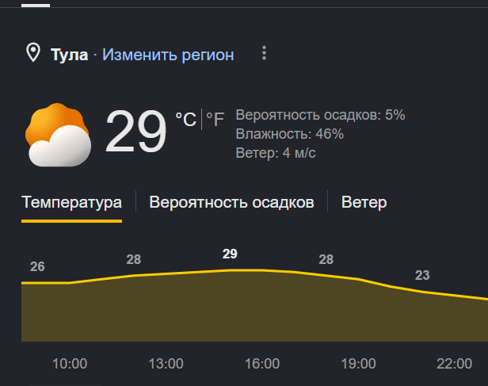Click the large 29 current temperature
This screenshot has height=386, width=488.
point(135,132)
